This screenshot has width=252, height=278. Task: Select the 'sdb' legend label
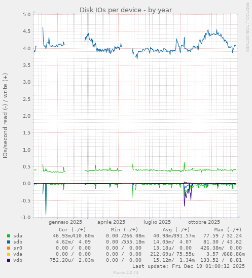[x=18, y=242]
